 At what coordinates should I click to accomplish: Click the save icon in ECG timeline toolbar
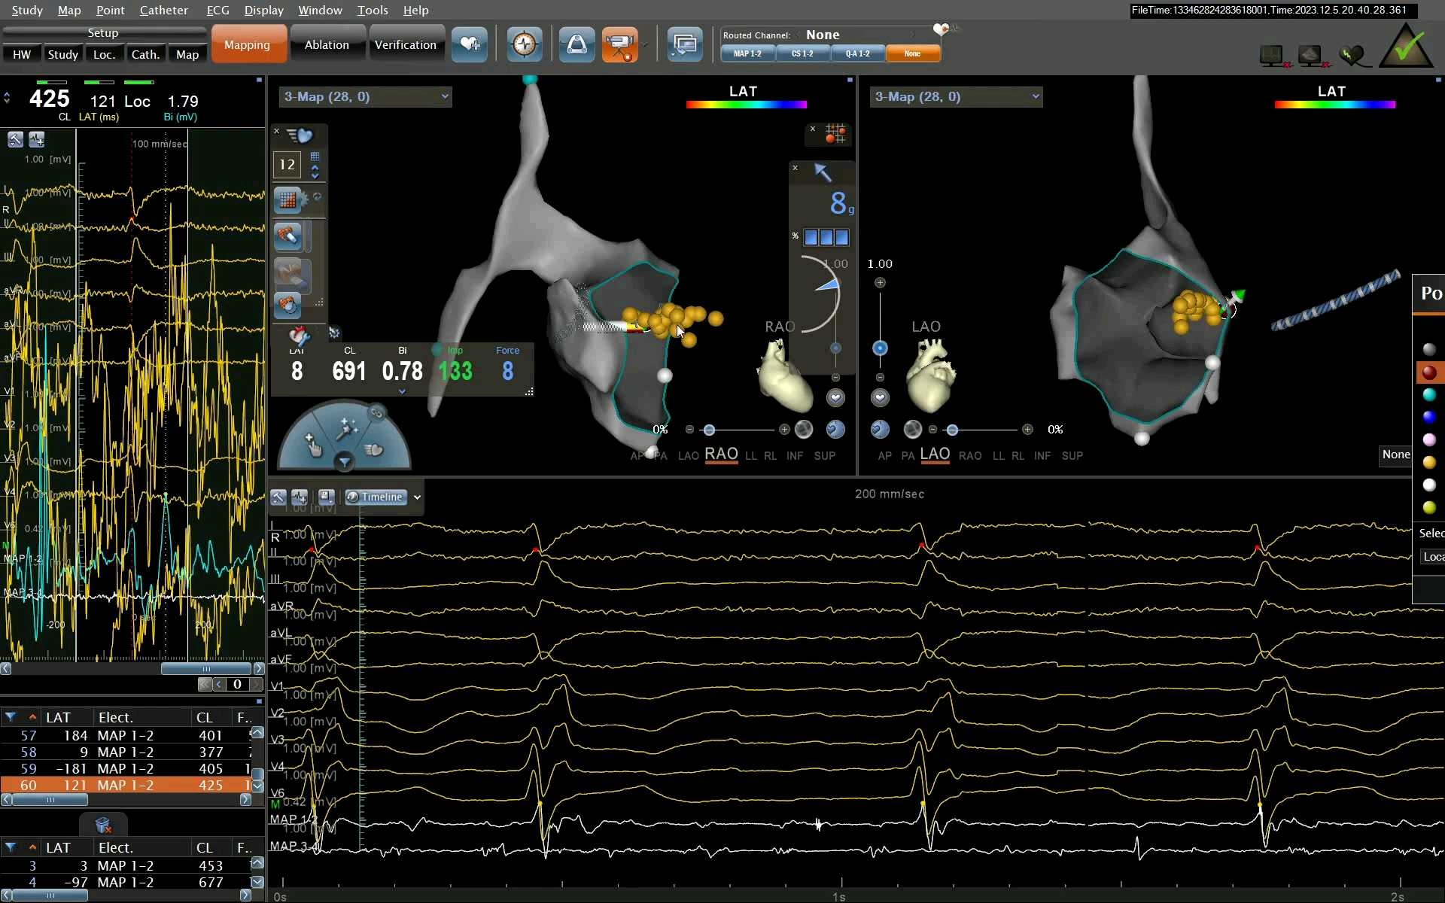coord(326,497)
